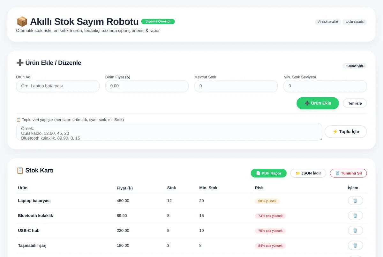383x257 pixels.
Task: Select the Laptop bataryası product name
Action: pyautogui.click(x=34, y=201)
